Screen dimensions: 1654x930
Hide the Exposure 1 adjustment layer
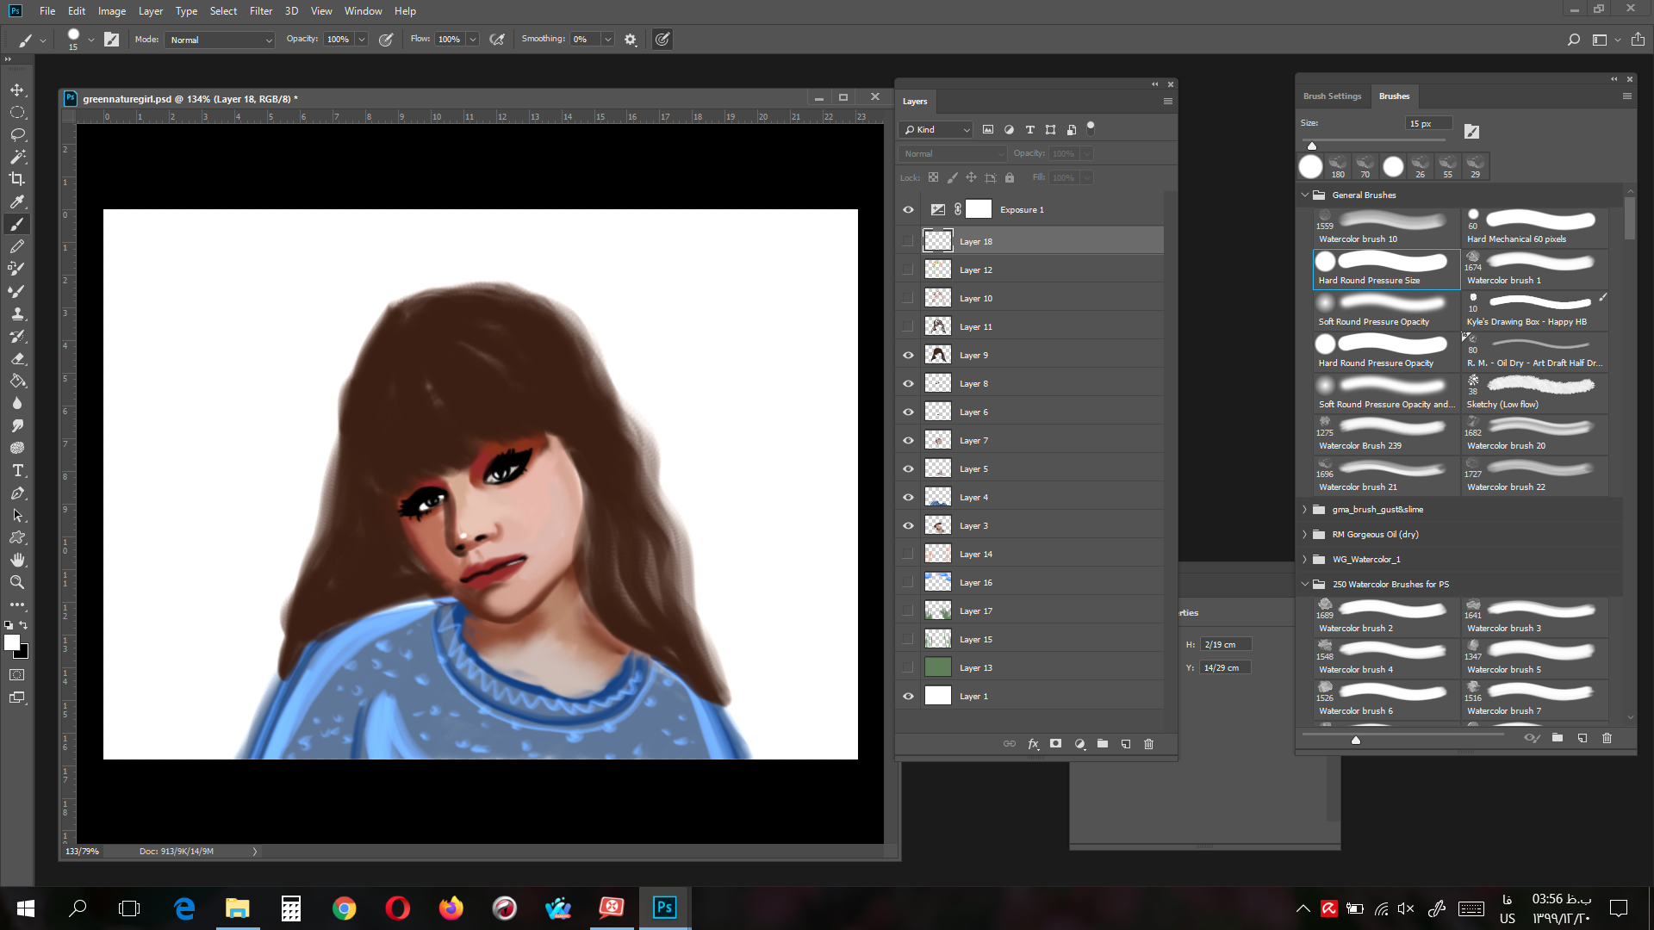[x=908, y=209]
